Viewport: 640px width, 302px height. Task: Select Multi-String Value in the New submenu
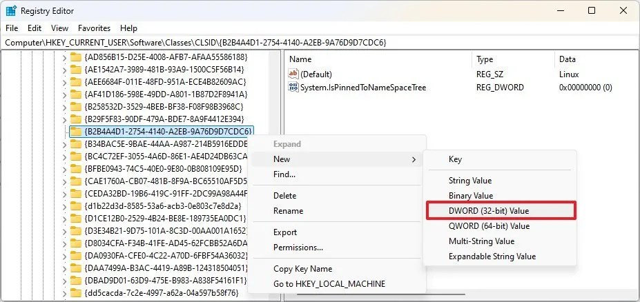[x=501, y=241]
